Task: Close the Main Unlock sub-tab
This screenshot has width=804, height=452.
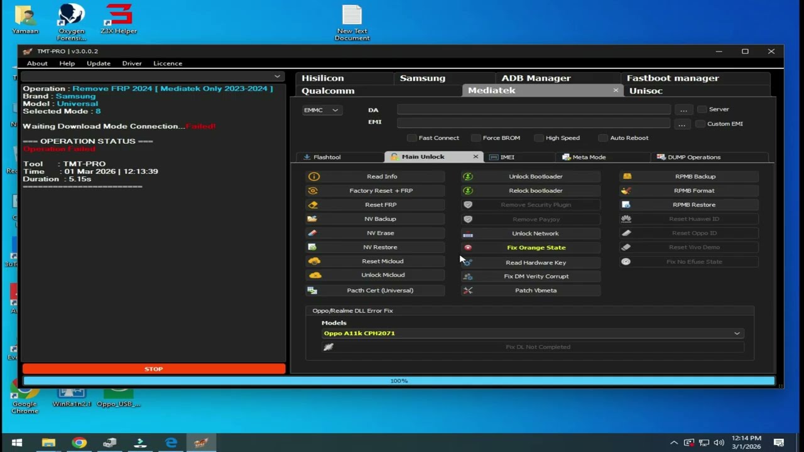Action: pyautogui.click(x=475, y=156)
